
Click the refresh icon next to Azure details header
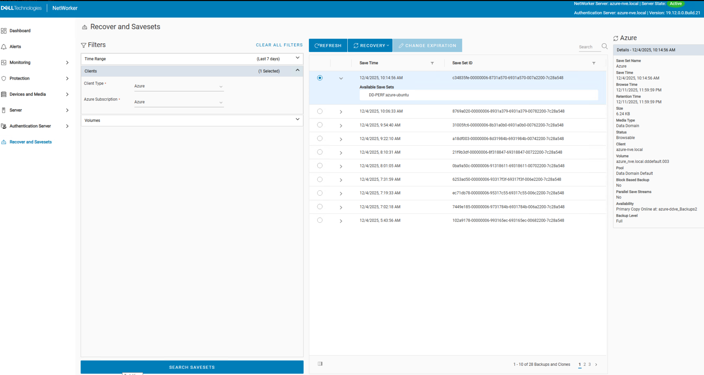pyautogui.click(x=616, y=38)
